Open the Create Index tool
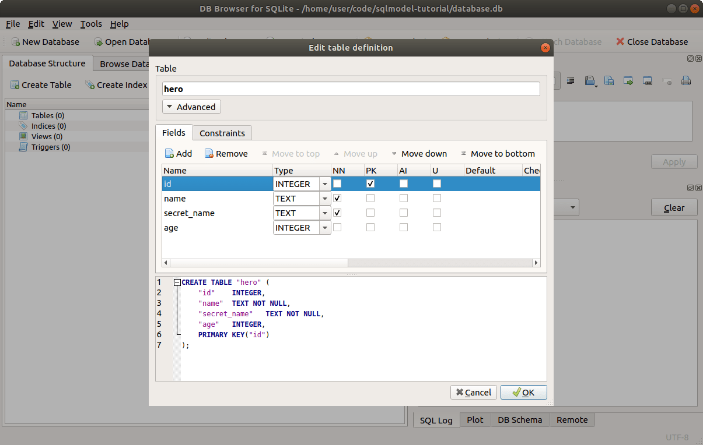 click(x=116, y=84)
